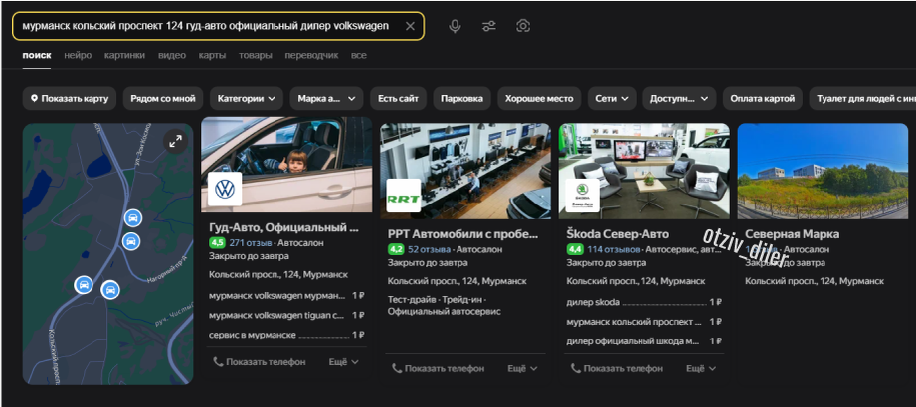Expand Ещё menu on Škoda Север-Авто card
Image resolution: width=916 pixels, height=407 pixels.
tap(701, 368)
